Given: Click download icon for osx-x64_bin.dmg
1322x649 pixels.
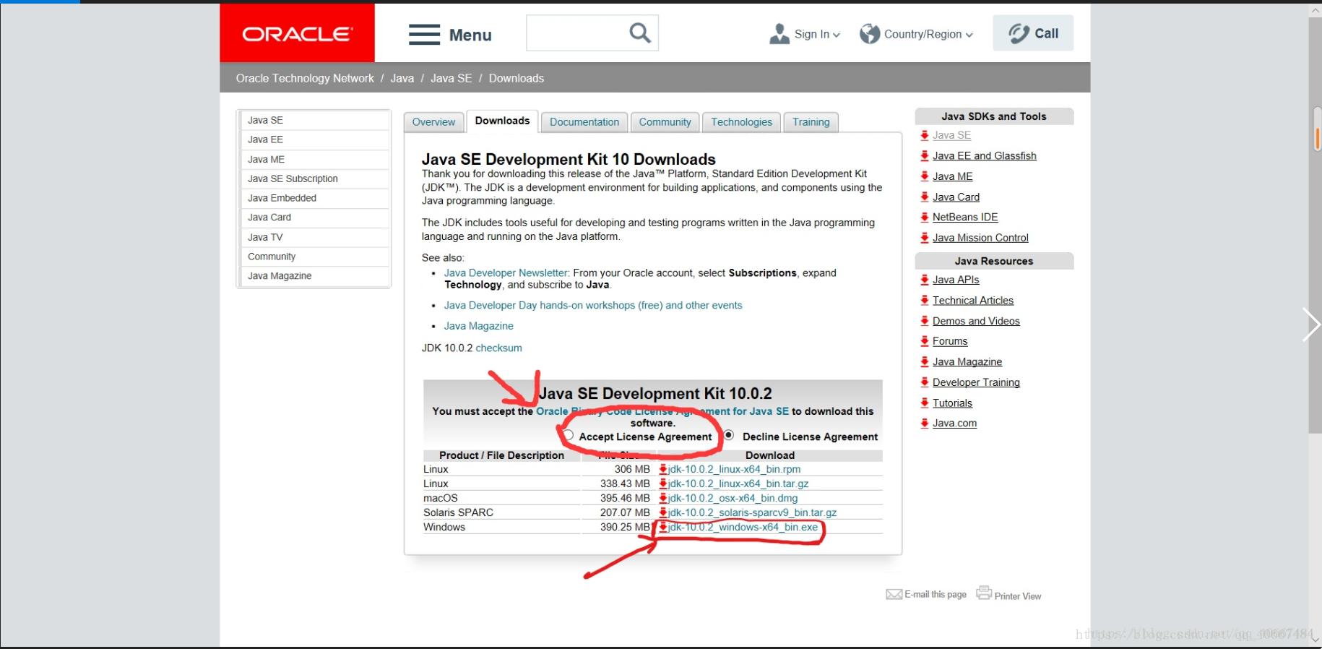Looking at the screenshot, I should [663, 498].
